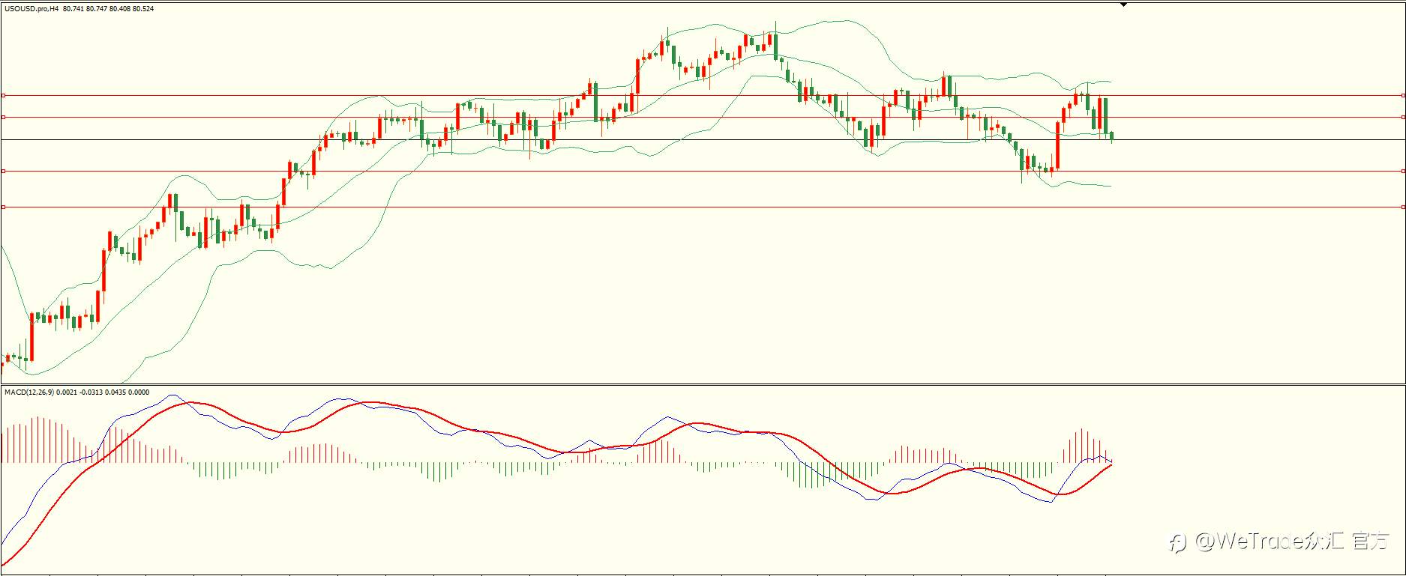
Task: Select the red horizontal line just below black line
Action: pos(703,171)
